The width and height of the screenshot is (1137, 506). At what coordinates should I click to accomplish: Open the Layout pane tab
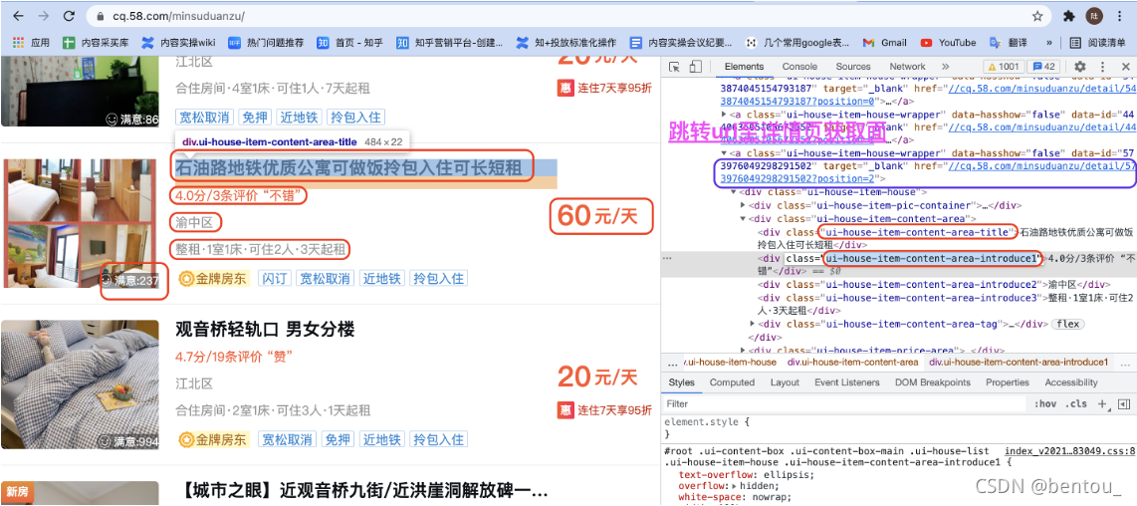[785, 382]
